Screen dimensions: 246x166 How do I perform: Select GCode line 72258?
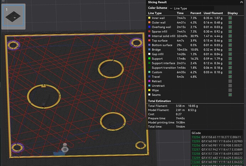[x=217, y=154]
